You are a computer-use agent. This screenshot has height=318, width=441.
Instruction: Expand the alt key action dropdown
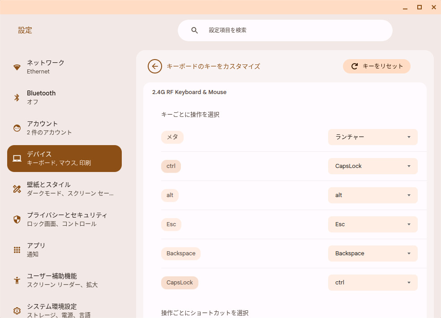(372, 195)
